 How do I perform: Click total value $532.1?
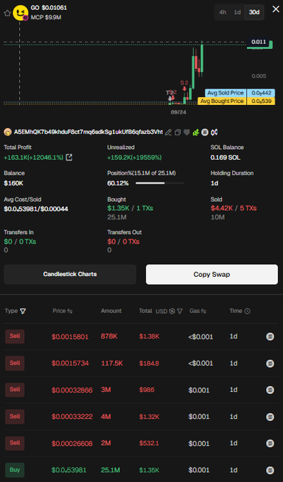pos(149,443)
